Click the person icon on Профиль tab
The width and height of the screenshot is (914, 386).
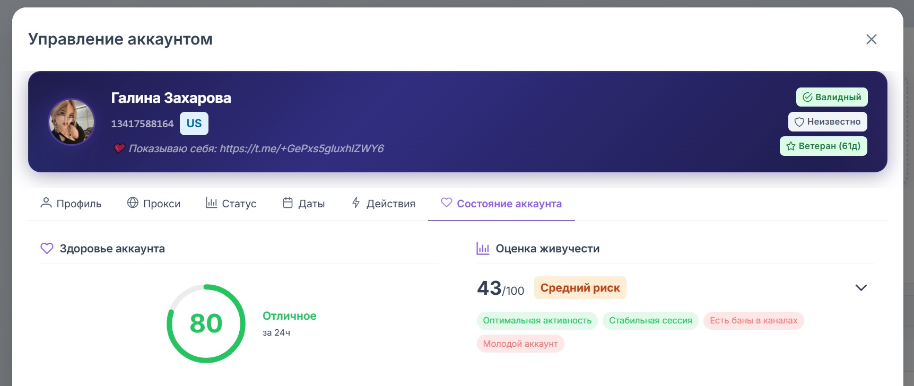[46, 203]
